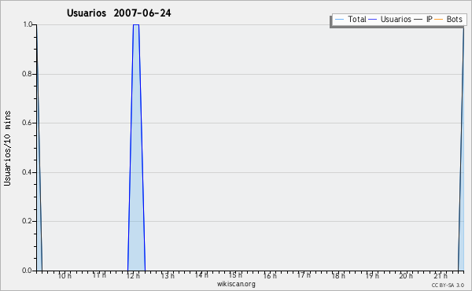This screenshot has height=291, width=472.
Task: Click the chart title 'Usuarios 2007-06-24'
Action: tap(119, 13)
